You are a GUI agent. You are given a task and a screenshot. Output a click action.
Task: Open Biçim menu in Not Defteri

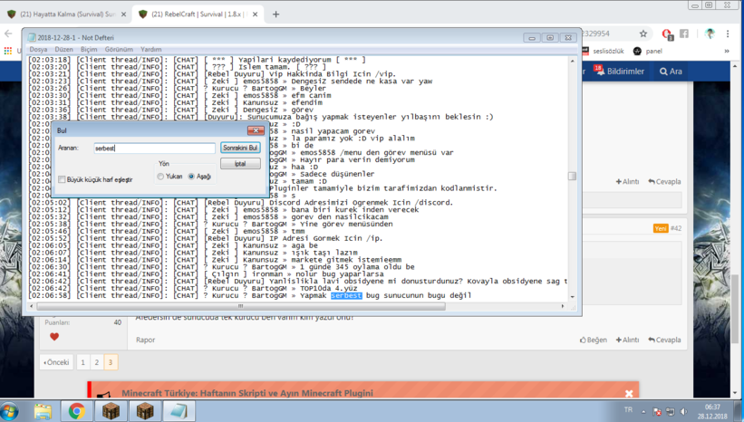pyautogui.click(x=89, y=49)
